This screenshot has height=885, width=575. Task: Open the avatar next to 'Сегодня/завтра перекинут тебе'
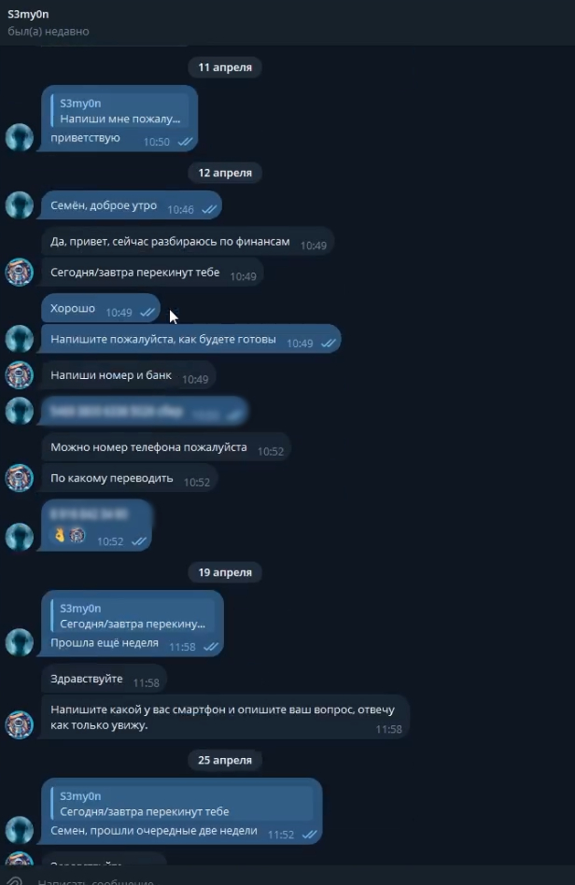point(20,272)
